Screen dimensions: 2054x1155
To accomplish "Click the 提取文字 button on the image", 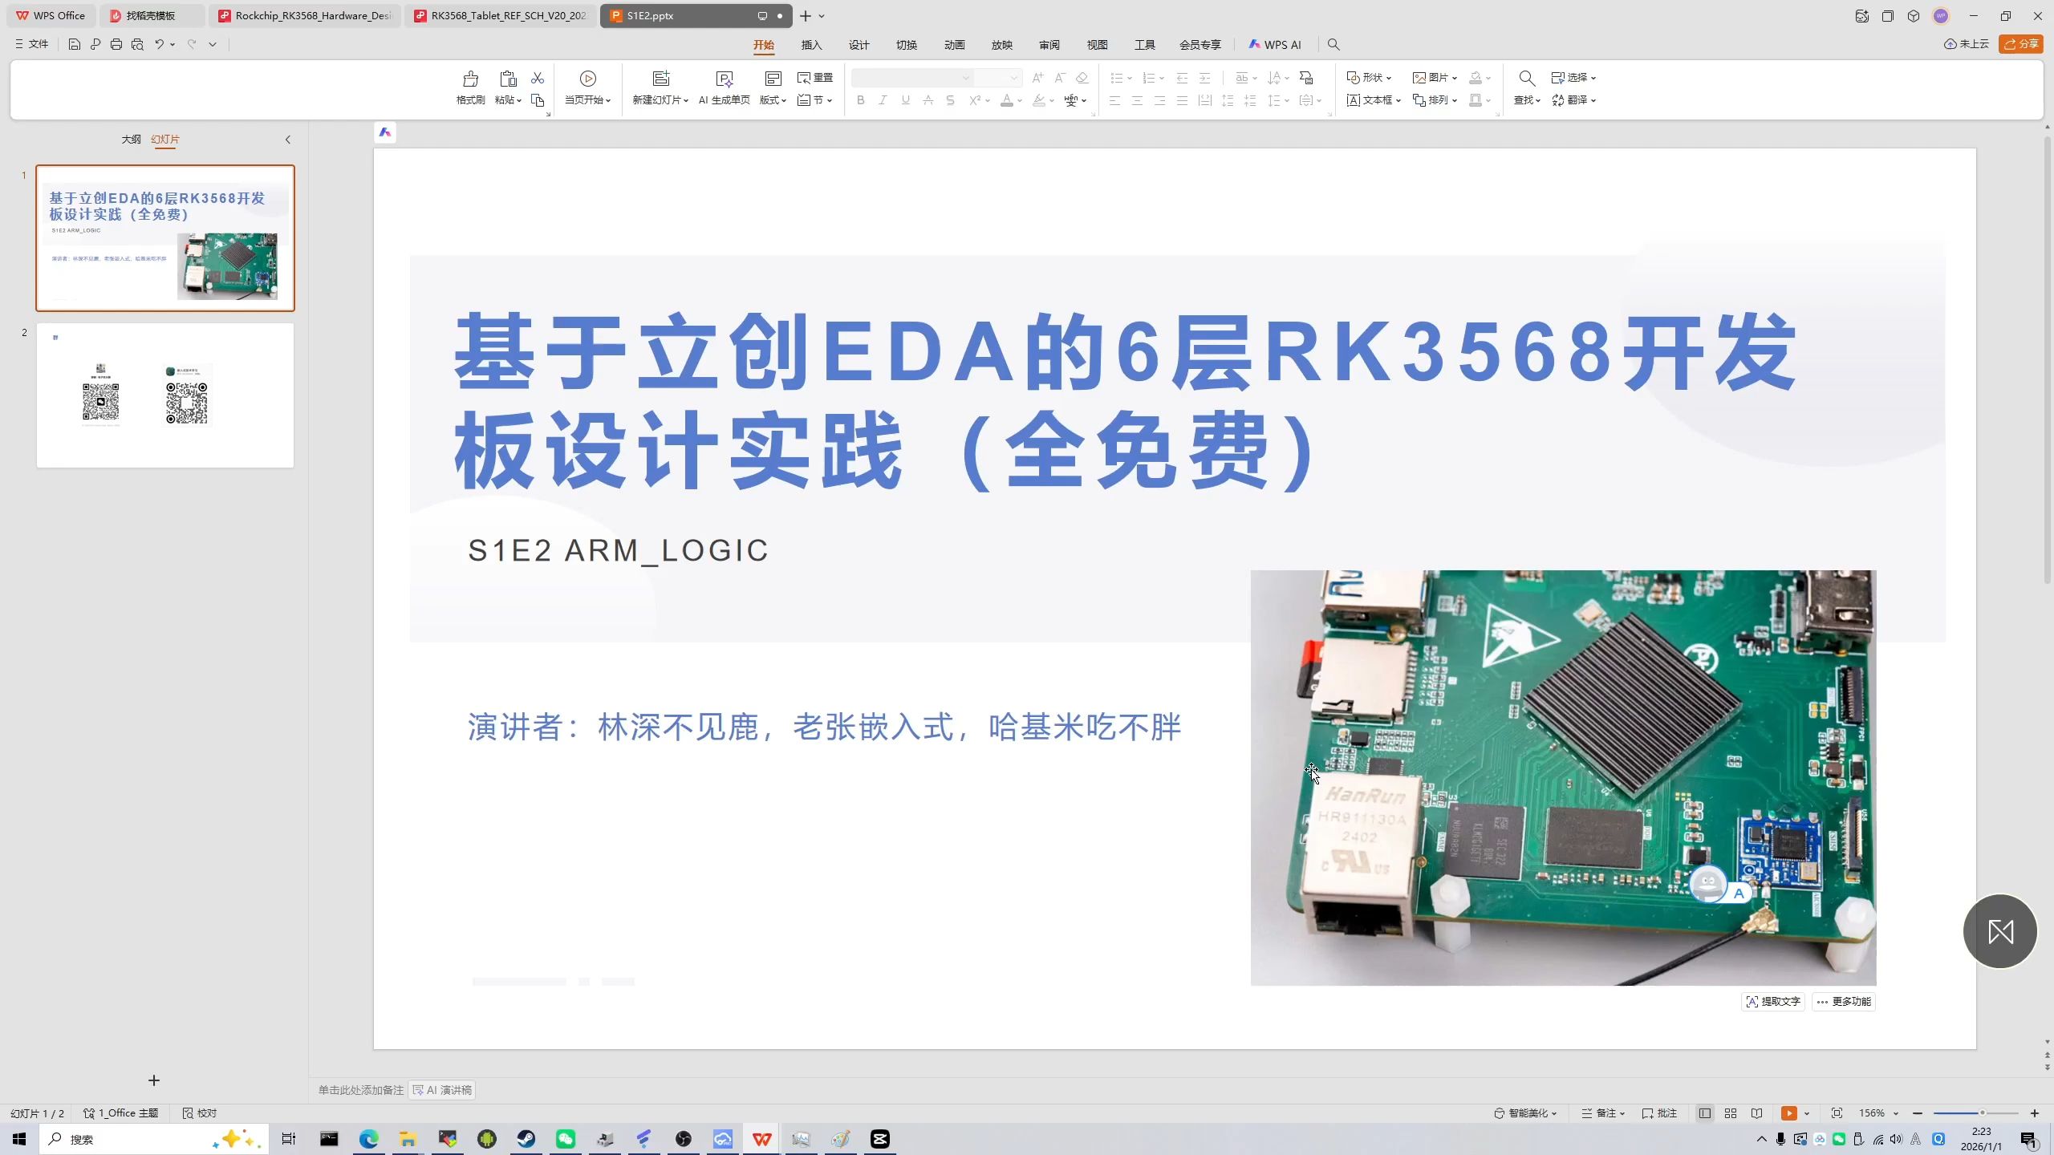I will point(1773,1001).
